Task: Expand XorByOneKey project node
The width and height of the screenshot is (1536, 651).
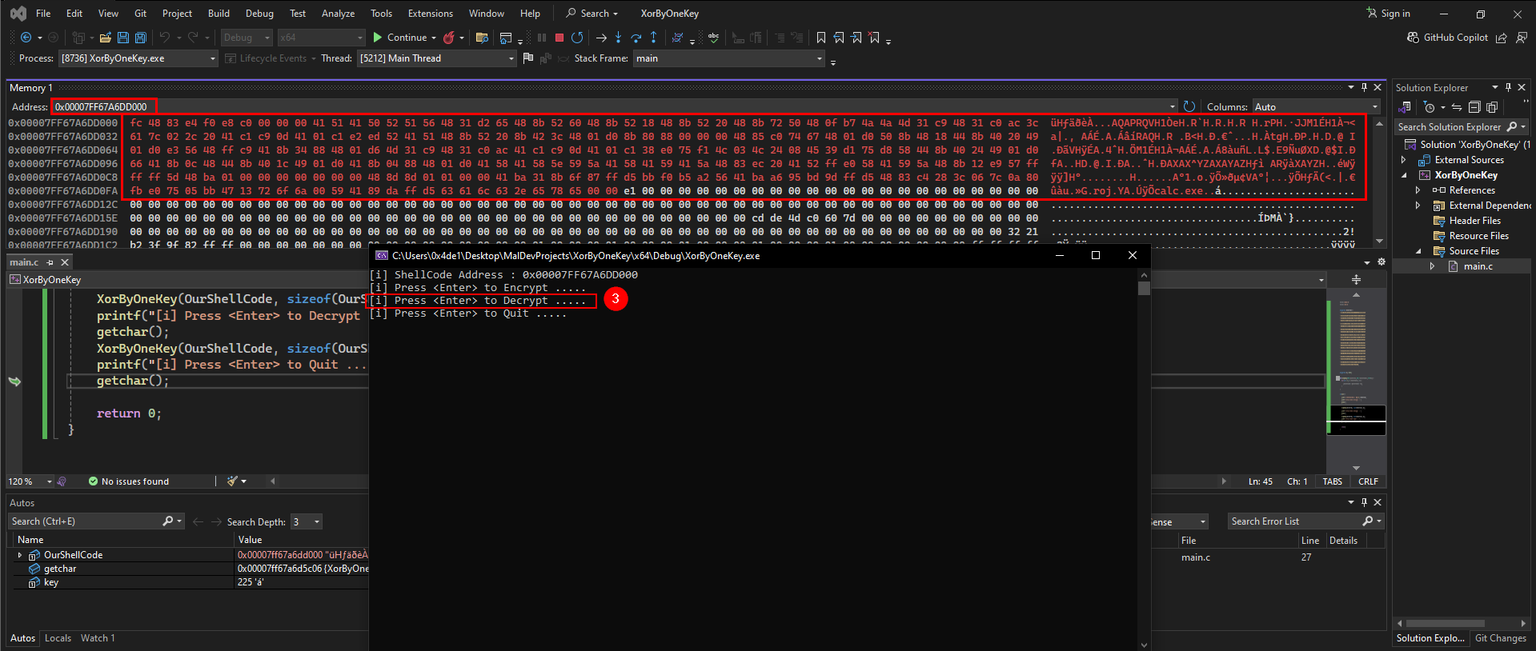Action: [1406, 175]
